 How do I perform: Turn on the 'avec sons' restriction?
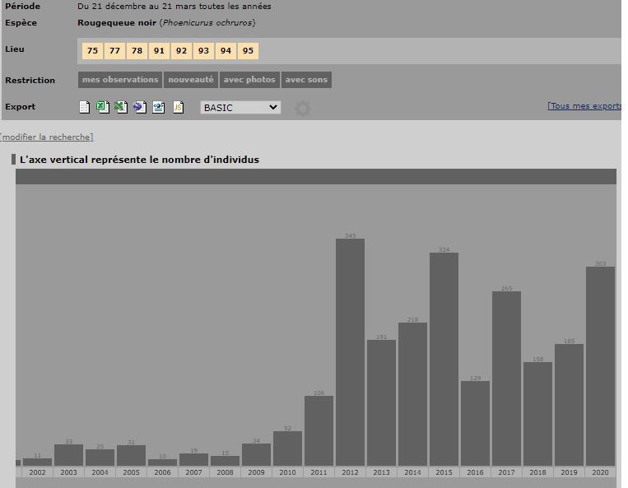[x=306, y=80]
